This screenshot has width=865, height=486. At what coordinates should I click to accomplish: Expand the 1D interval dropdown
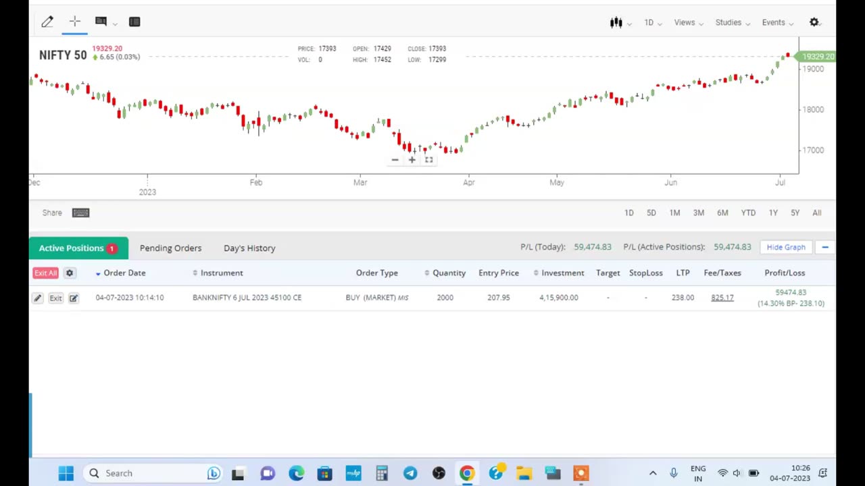click(x=653, y=22)
